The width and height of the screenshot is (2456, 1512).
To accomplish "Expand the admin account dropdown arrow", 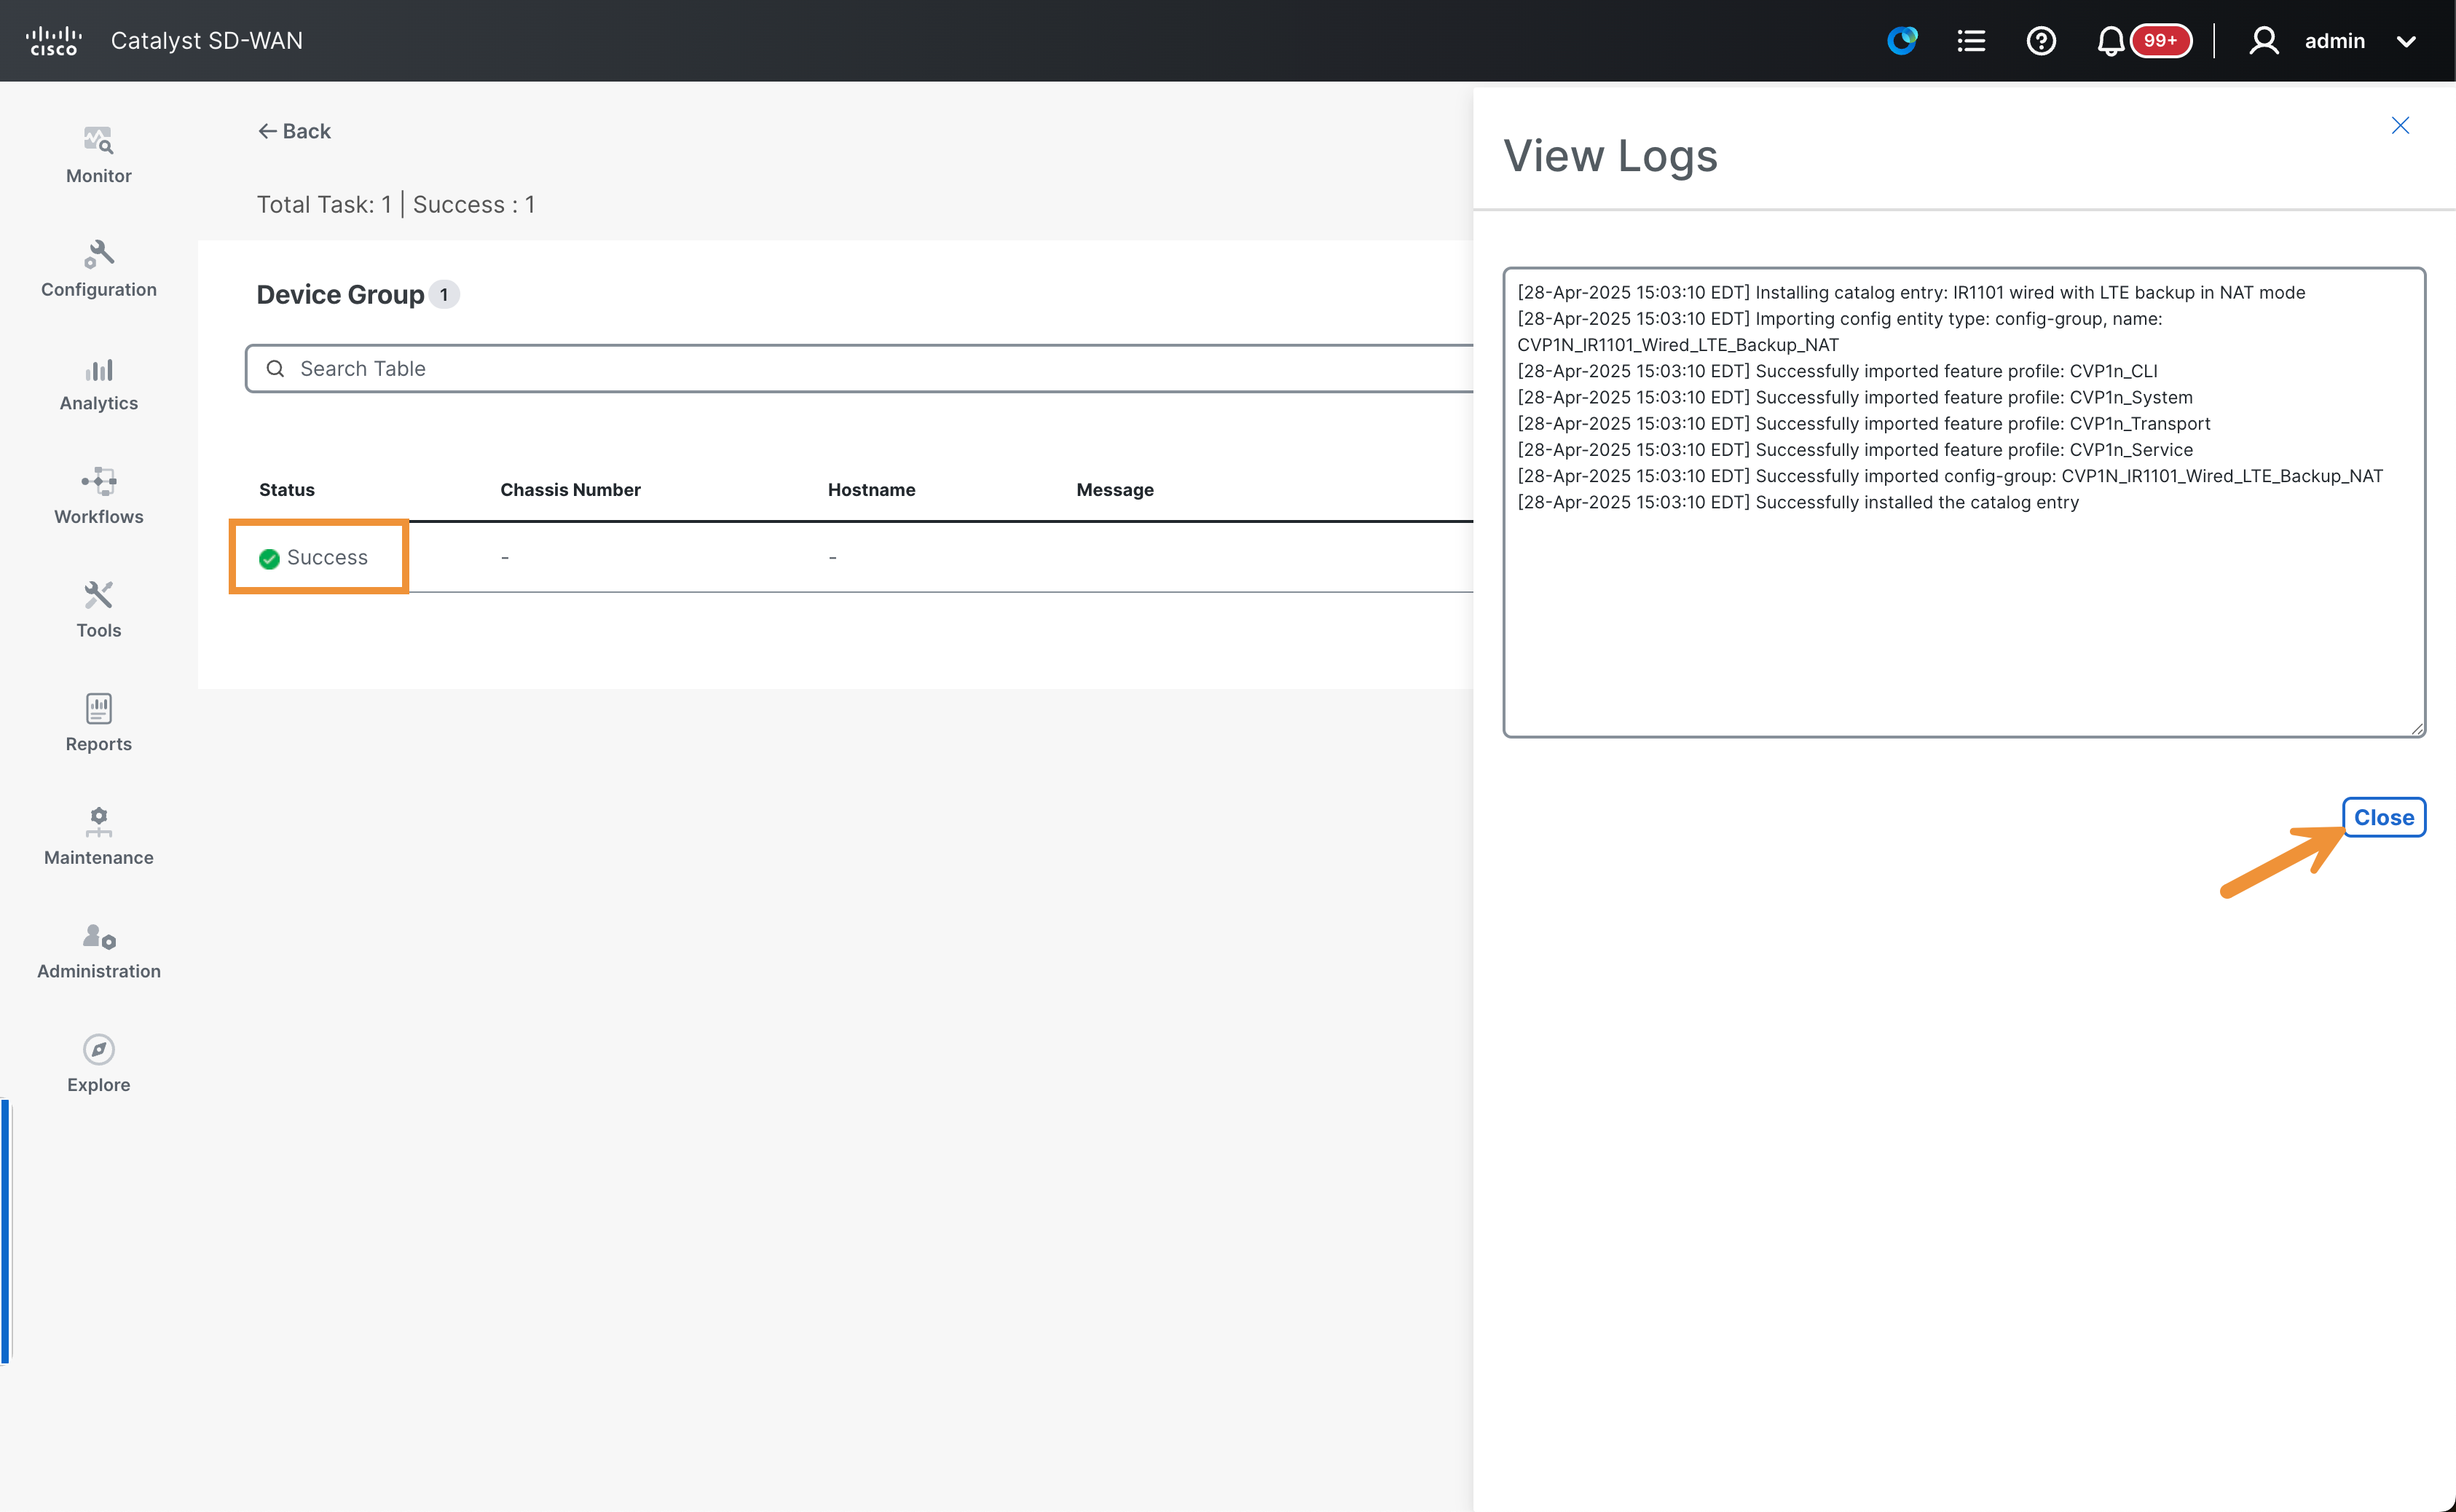I will (x=2406, y=42).
